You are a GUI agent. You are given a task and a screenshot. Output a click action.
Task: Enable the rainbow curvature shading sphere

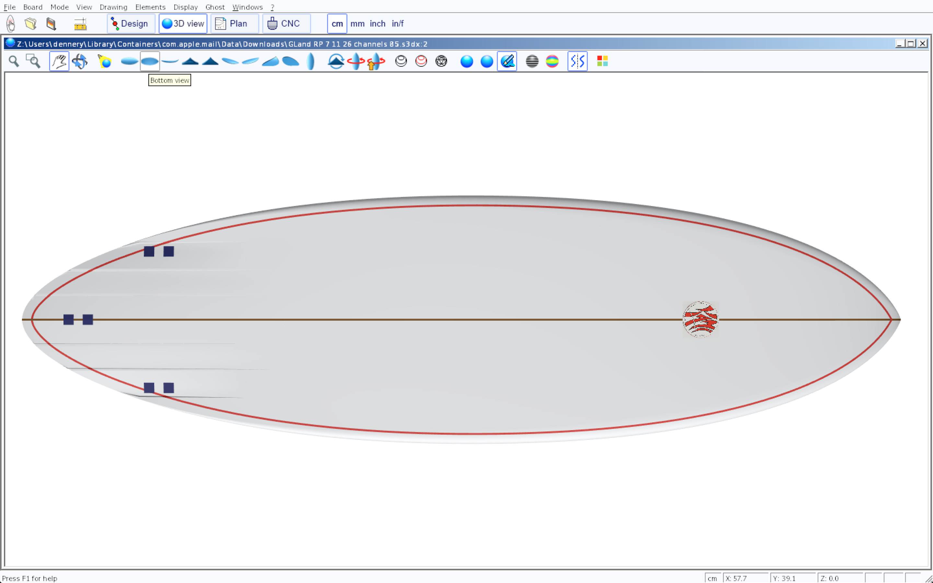click(552, 61)
